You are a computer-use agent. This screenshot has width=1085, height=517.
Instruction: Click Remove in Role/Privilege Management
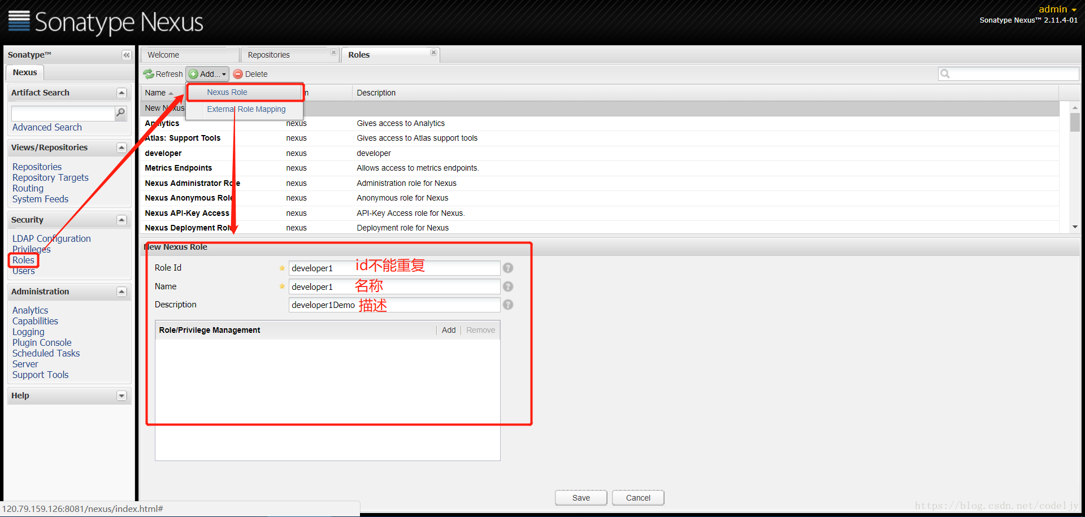tap(480, 330)
